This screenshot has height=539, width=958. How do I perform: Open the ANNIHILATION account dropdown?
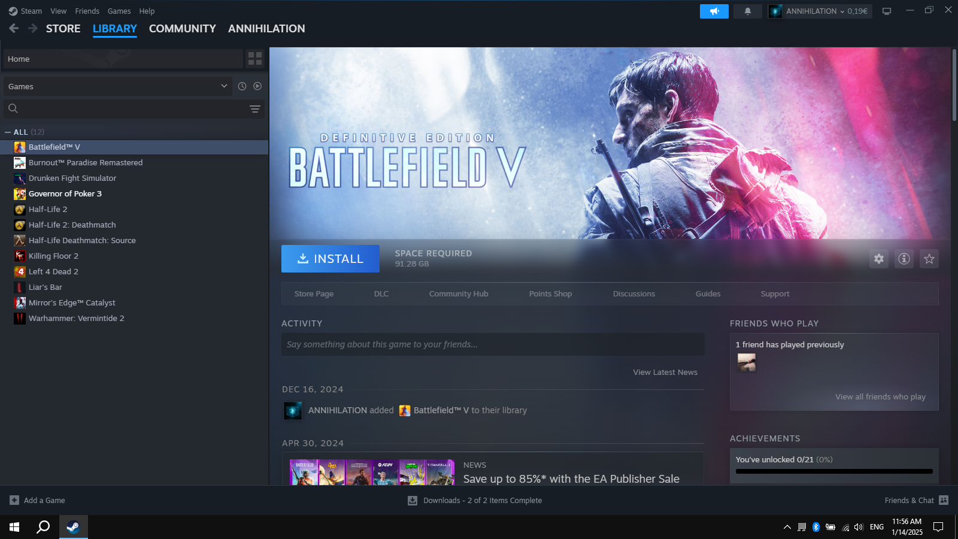[x=820, y=11]
